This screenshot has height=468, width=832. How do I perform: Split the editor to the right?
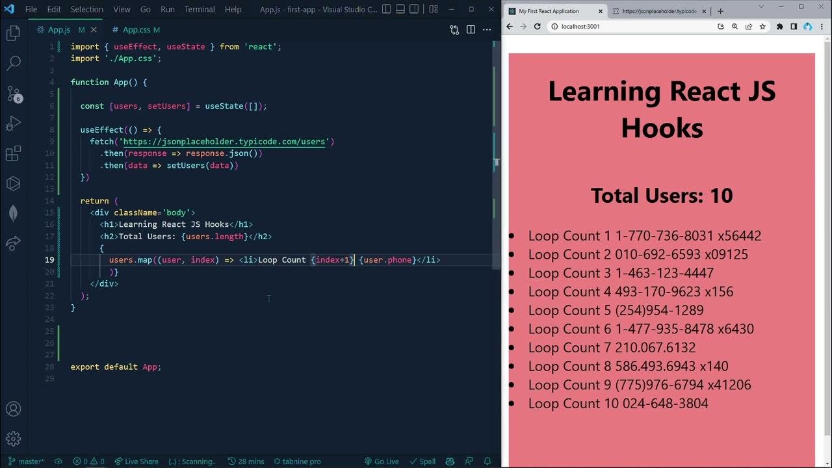tap(471, 30)
